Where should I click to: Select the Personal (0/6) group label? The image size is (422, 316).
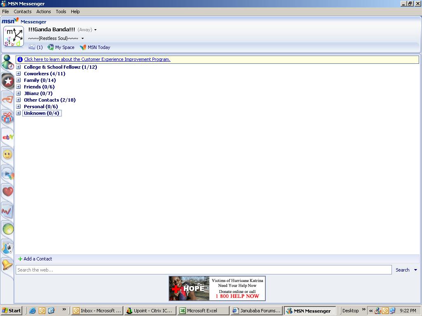[41, 107]
